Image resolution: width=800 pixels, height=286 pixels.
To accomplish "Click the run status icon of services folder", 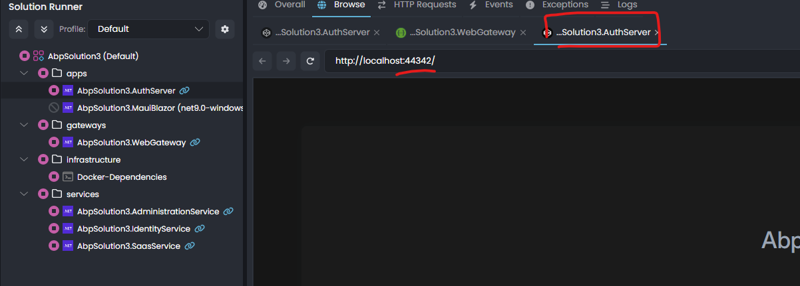I will (x=43, y=194).
